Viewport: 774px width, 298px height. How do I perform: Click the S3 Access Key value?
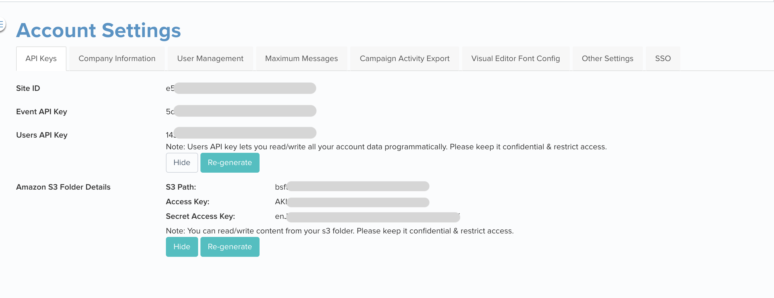(352, 202)
